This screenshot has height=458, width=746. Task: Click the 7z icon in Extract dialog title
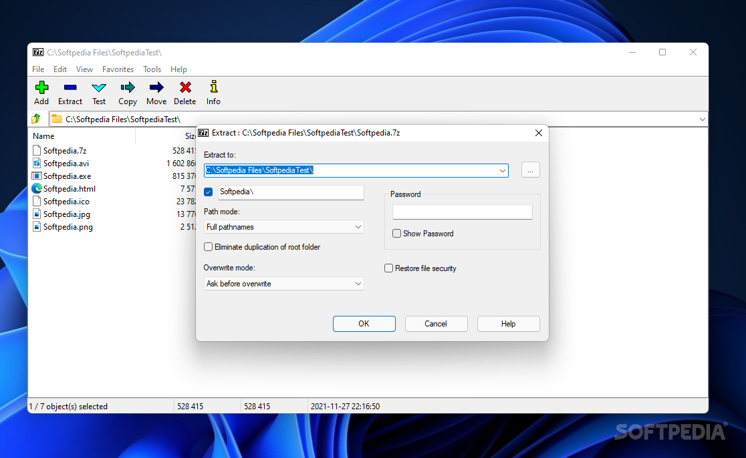(203, 133)
